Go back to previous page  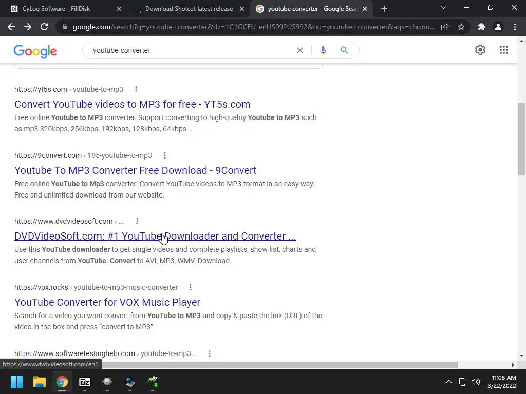pyautogui.click(x=11, y=27)
